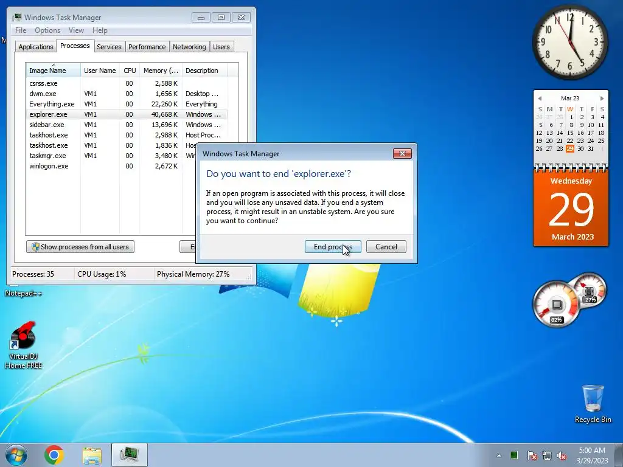This screenshot has height=467, width=623.
Task: Select highlighted day 29 in mini calendar
Action: [570, 148]
